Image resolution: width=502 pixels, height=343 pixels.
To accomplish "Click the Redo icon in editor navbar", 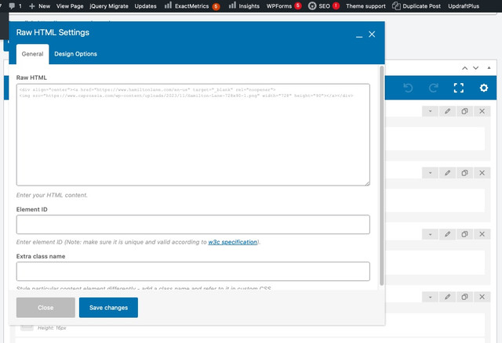I will [x=433, y=88].
